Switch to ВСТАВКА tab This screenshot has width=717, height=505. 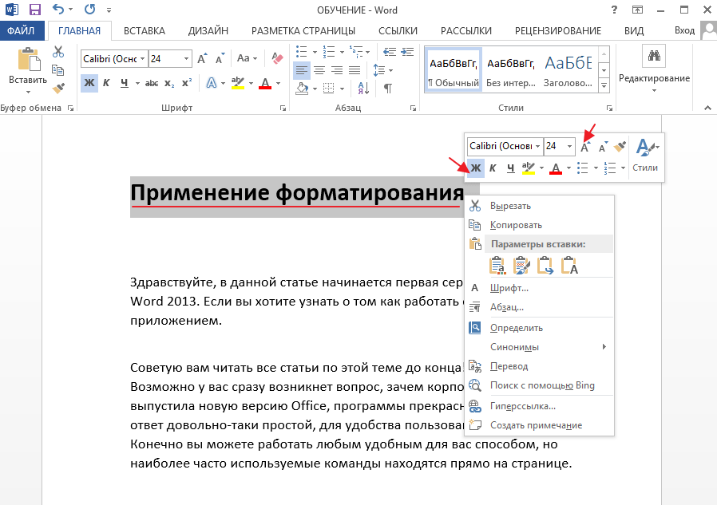coord(144,30)
